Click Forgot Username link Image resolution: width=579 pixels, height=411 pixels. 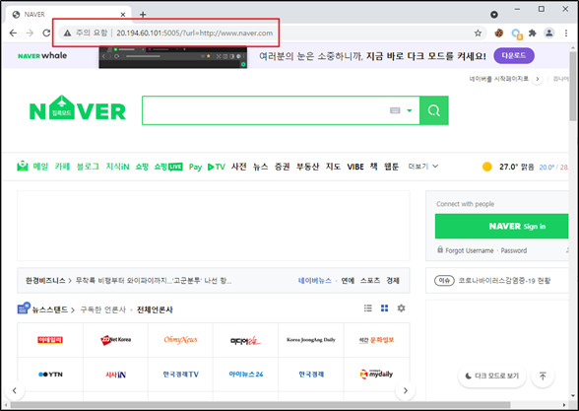click(470, 250)
